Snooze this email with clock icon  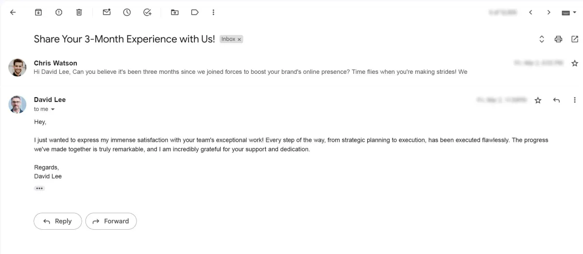[x=127, y=13]
